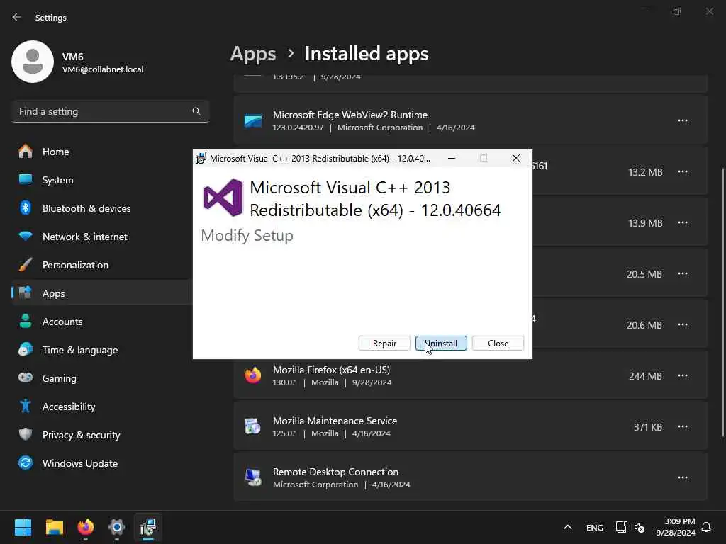Go to Network & internet settings
This screenshot has height=544, width=726.
85,237
